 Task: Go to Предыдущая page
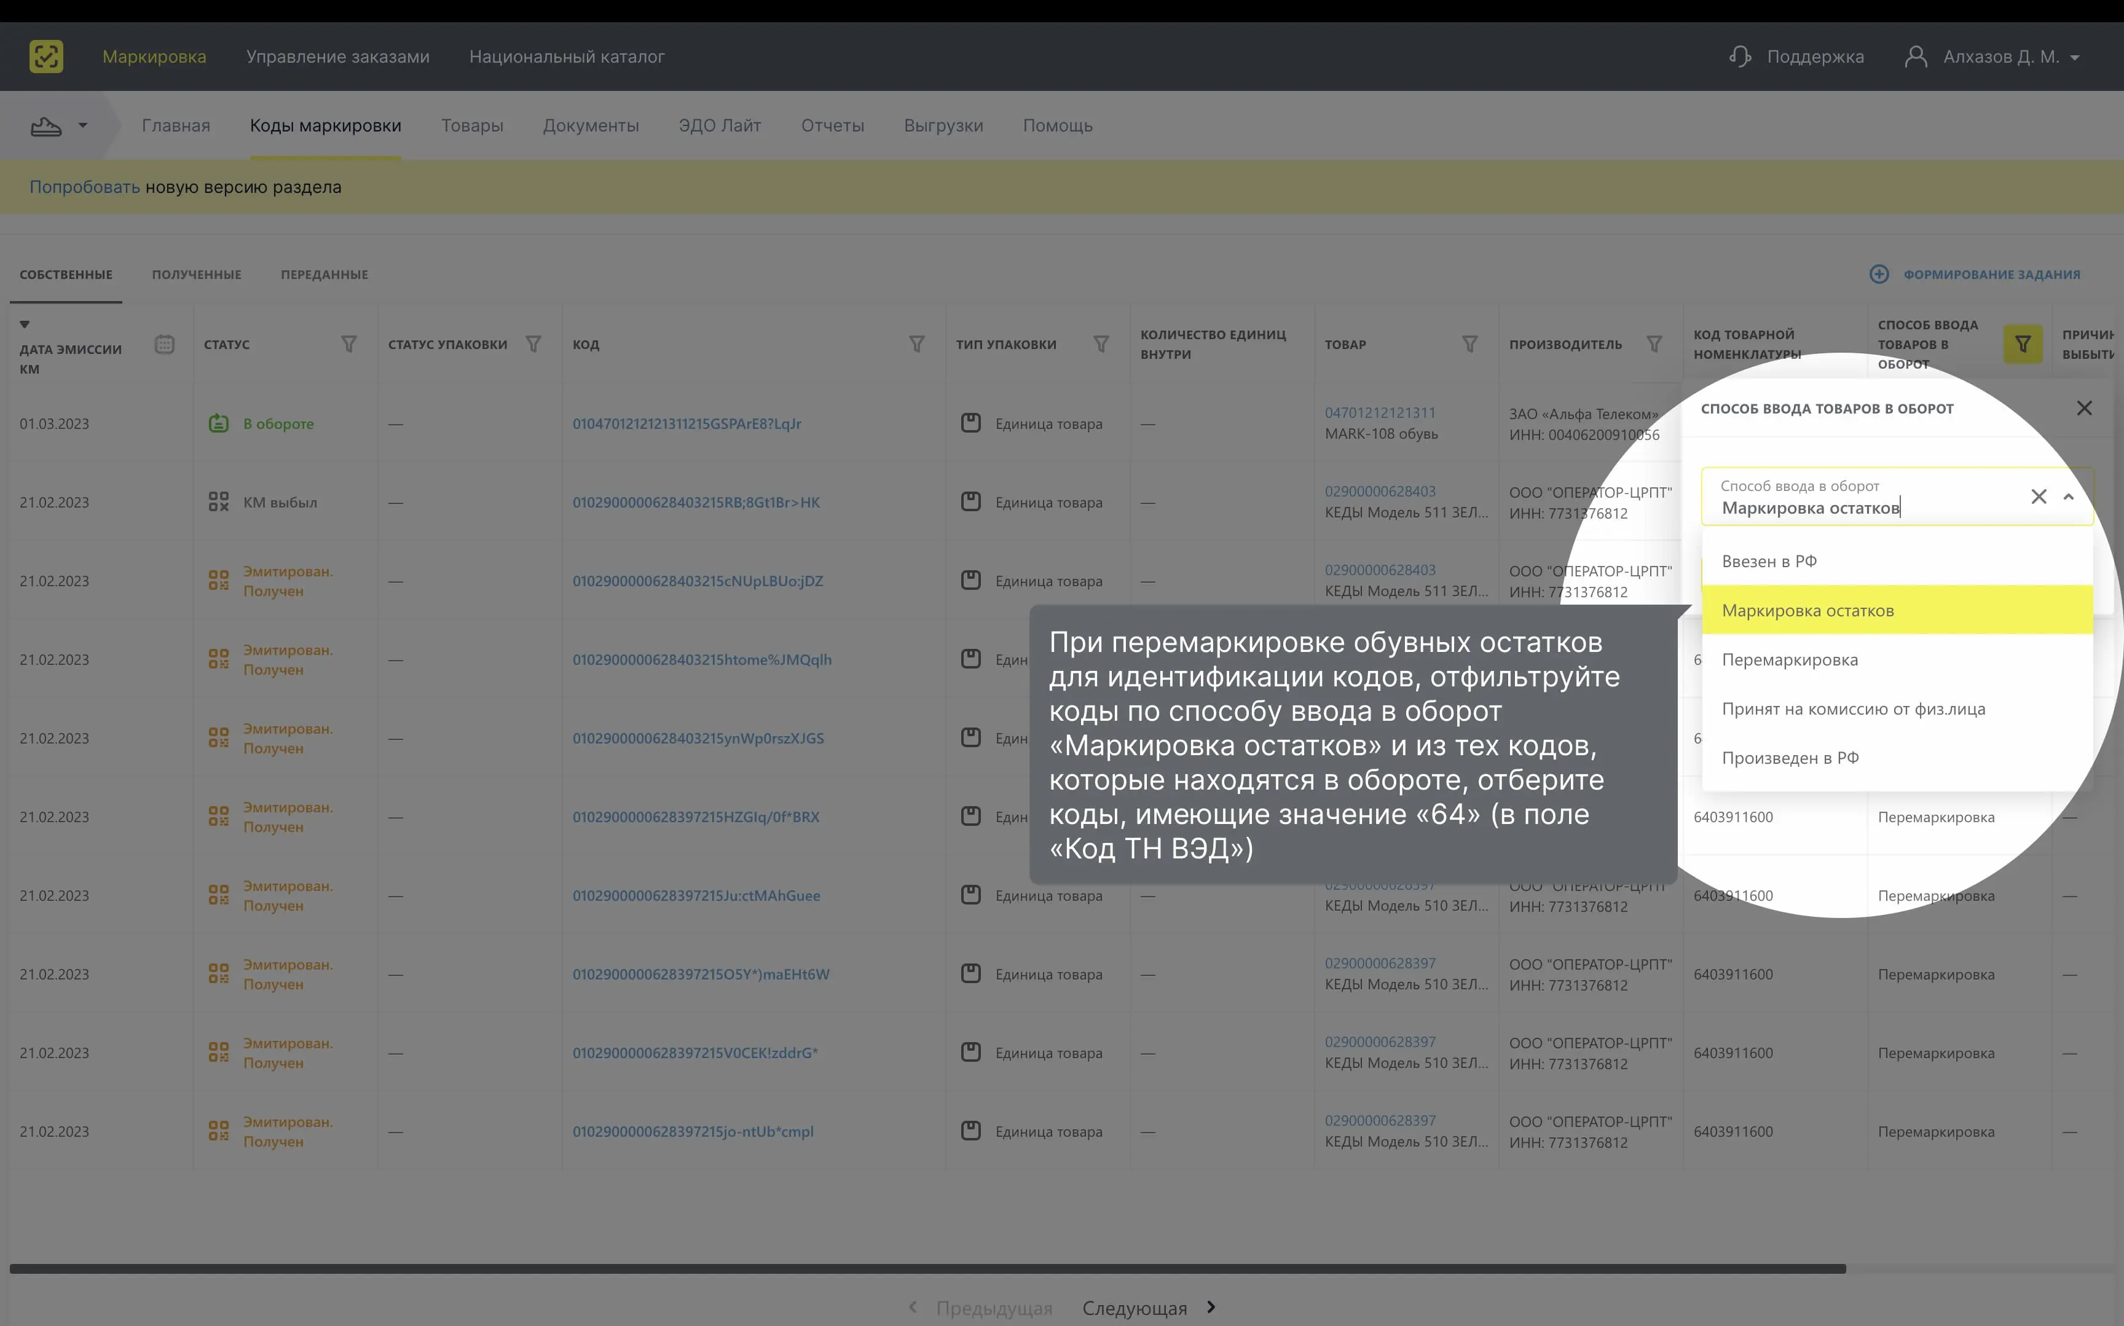pos(994,1308)
